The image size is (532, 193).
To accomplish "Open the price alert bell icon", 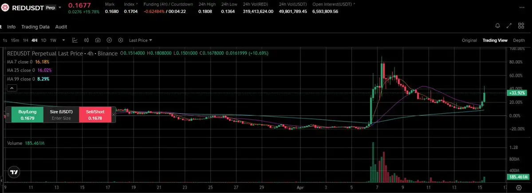I will [498, 25].
